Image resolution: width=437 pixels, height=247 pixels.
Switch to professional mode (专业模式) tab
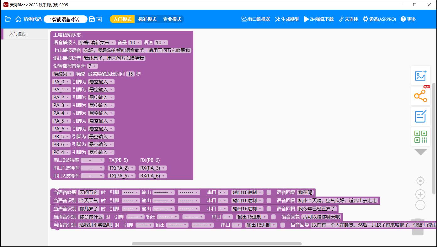172,19
